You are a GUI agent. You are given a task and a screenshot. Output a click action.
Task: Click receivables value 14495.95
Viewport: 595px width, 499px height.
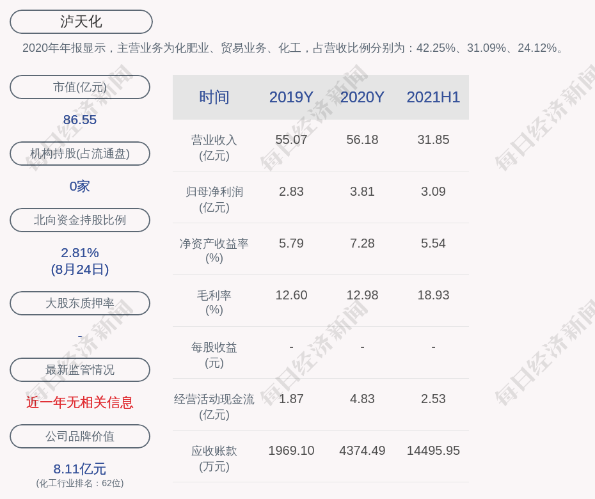point(433,451)
